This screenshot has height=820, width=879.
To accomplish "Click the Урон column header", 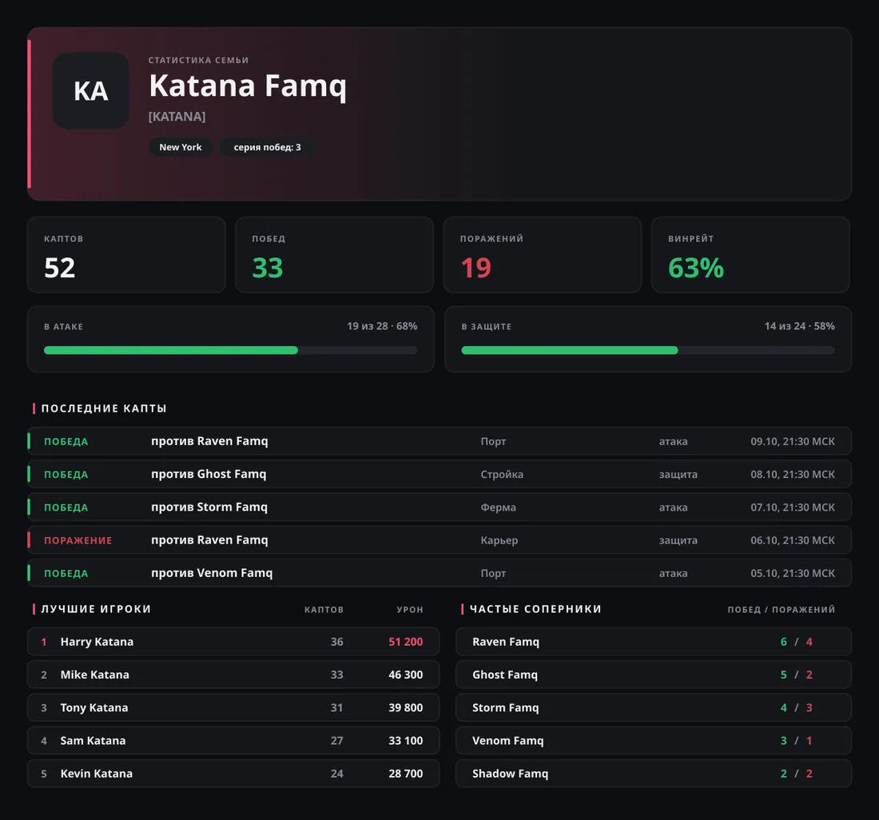I will (410, 610).
